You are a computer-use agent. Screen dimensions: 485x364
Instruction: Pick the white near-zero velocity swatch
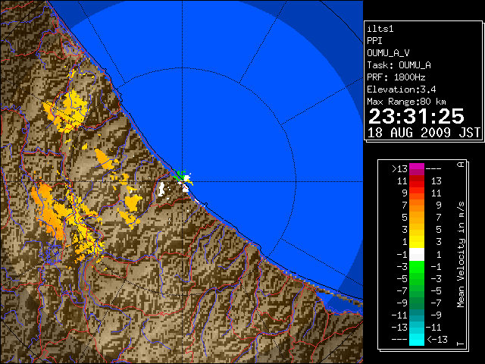coord(417,255)
